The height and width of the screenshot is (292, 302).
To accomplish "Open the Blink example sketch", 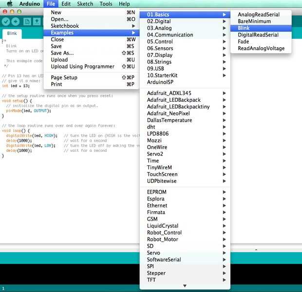I will [x=261, y=28].
